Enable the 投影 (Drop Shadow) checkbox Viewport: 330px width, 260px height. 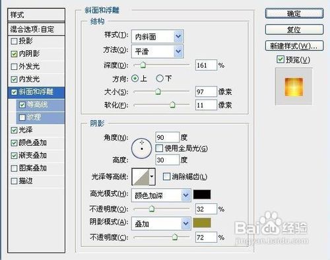coord(14,41)
